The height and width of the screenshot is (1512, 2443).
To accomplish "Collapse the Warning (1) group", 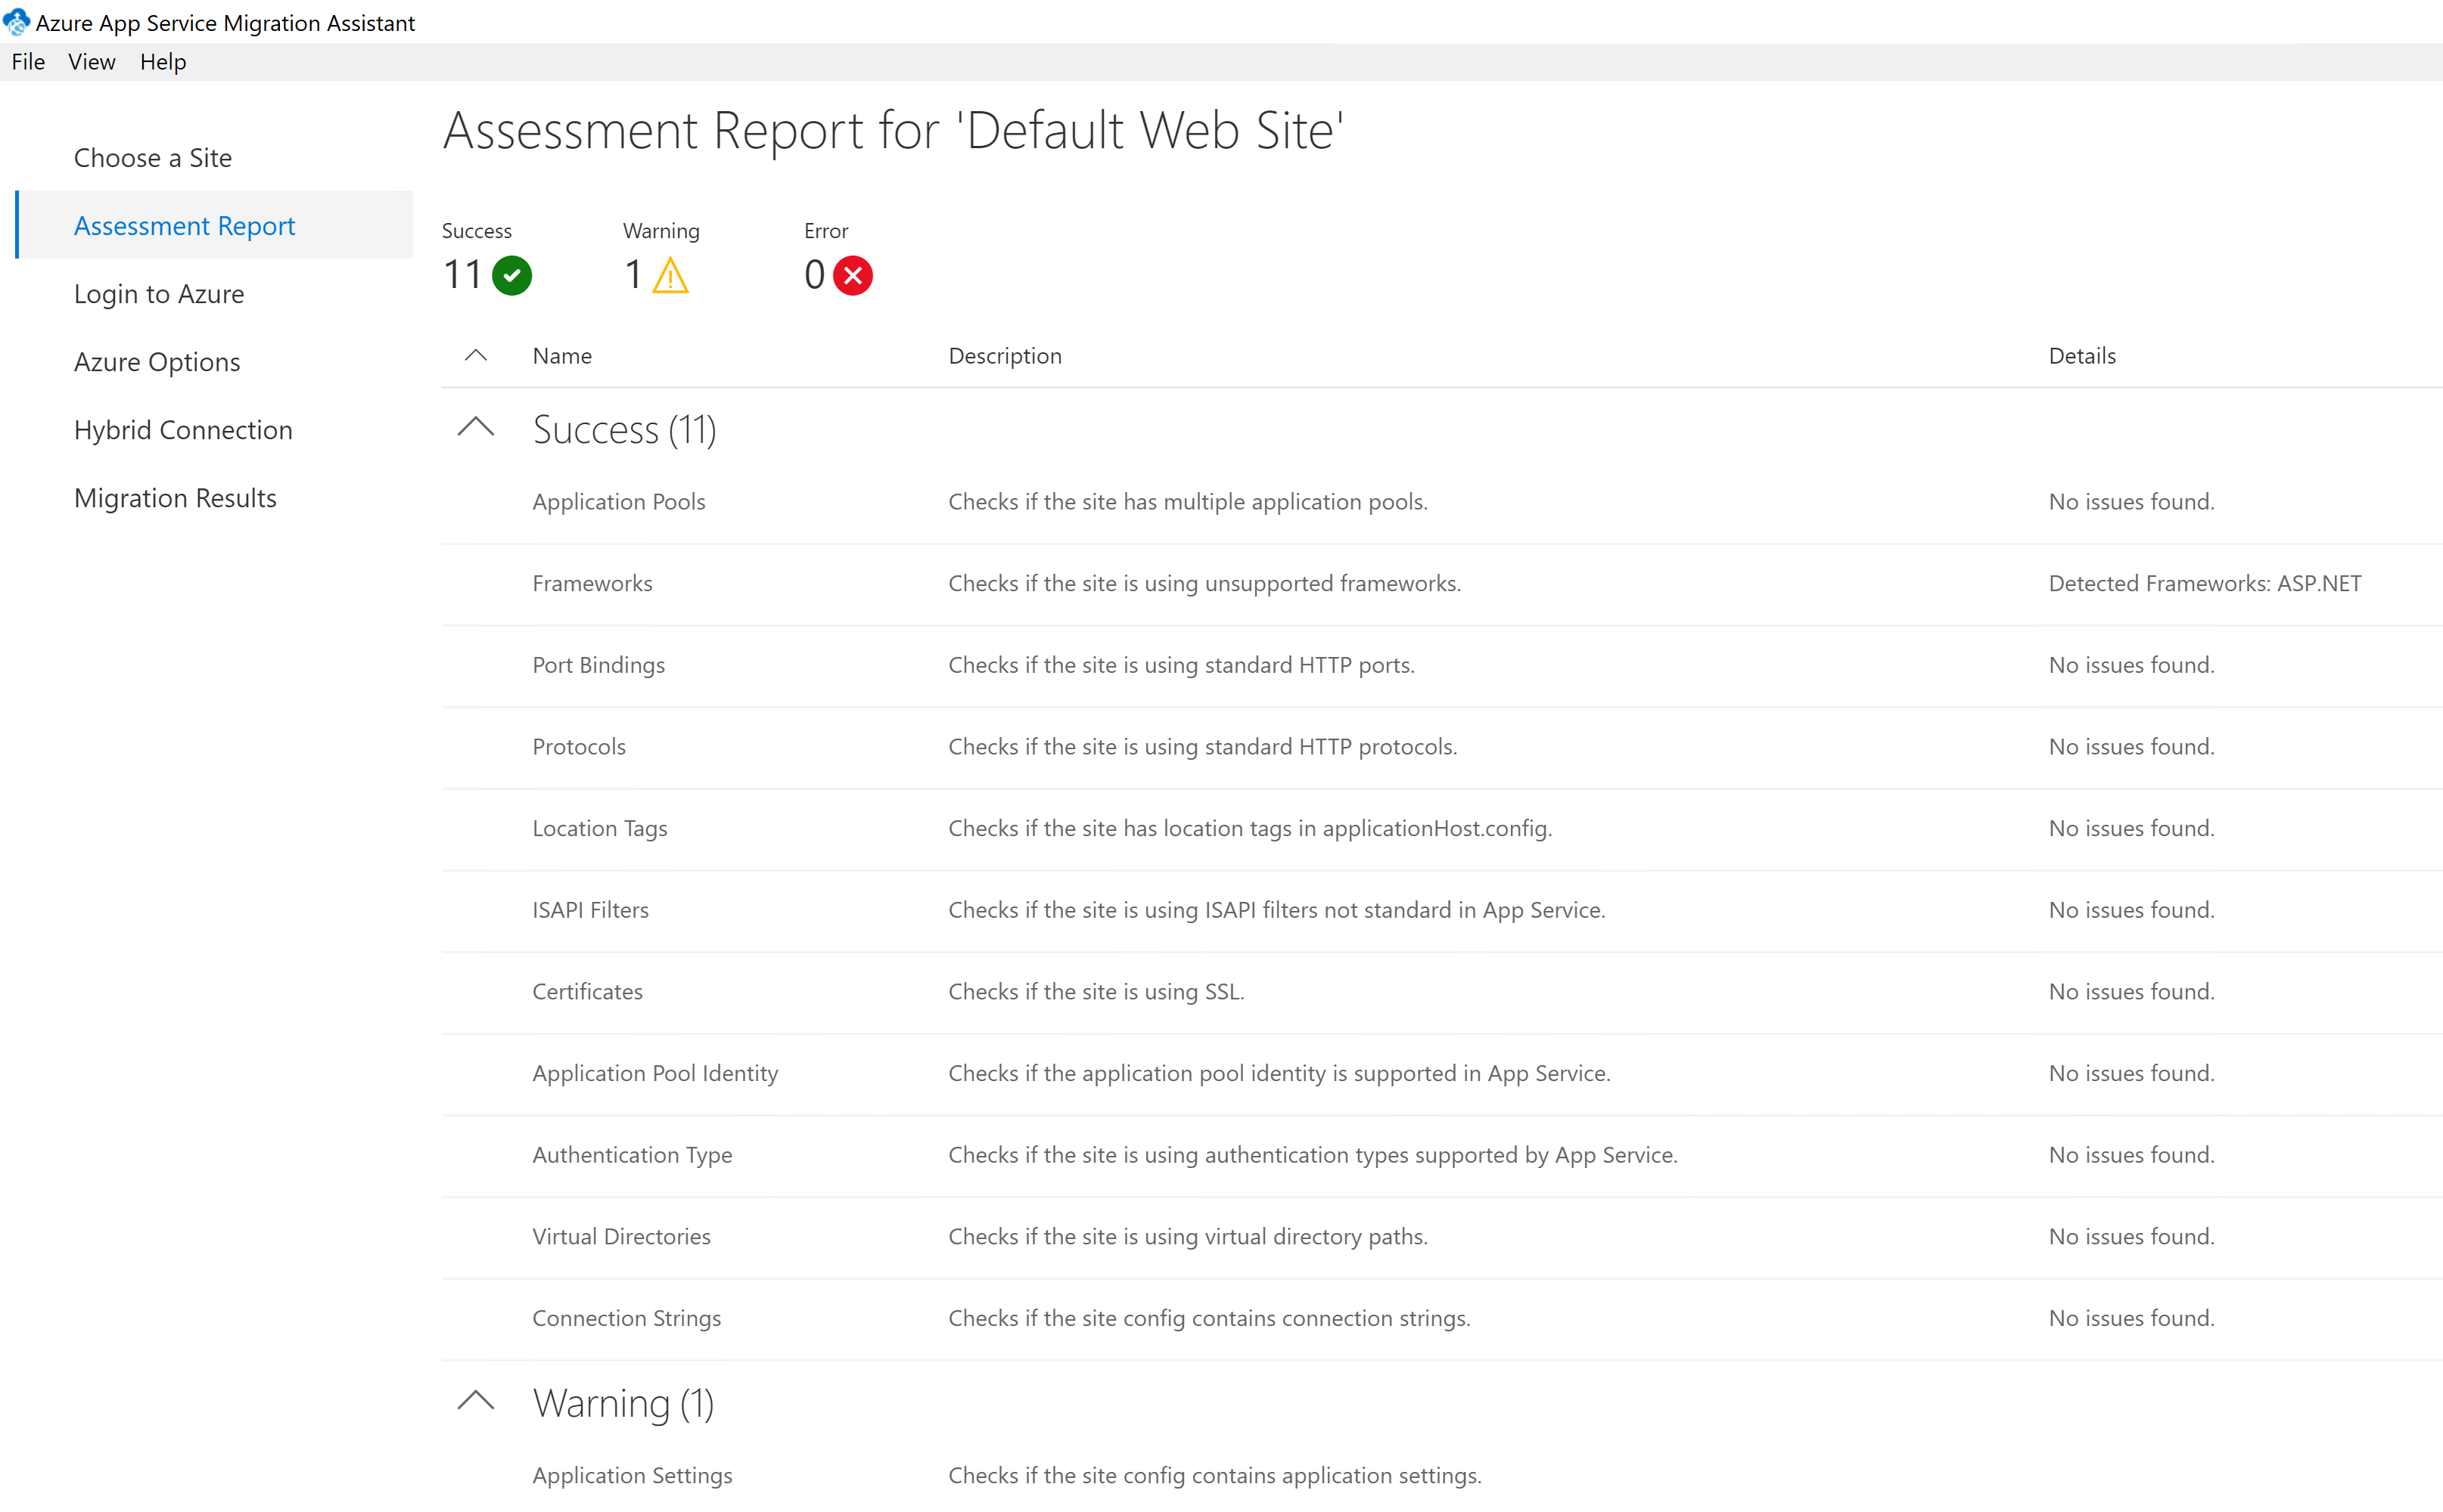I will 477,1400.
